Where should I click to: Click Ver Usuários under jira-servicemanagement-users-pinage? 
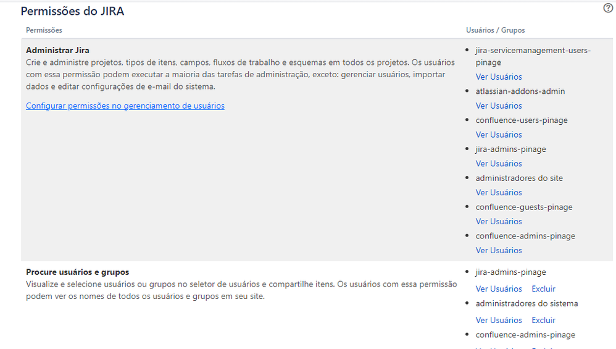tap(499, 77)
